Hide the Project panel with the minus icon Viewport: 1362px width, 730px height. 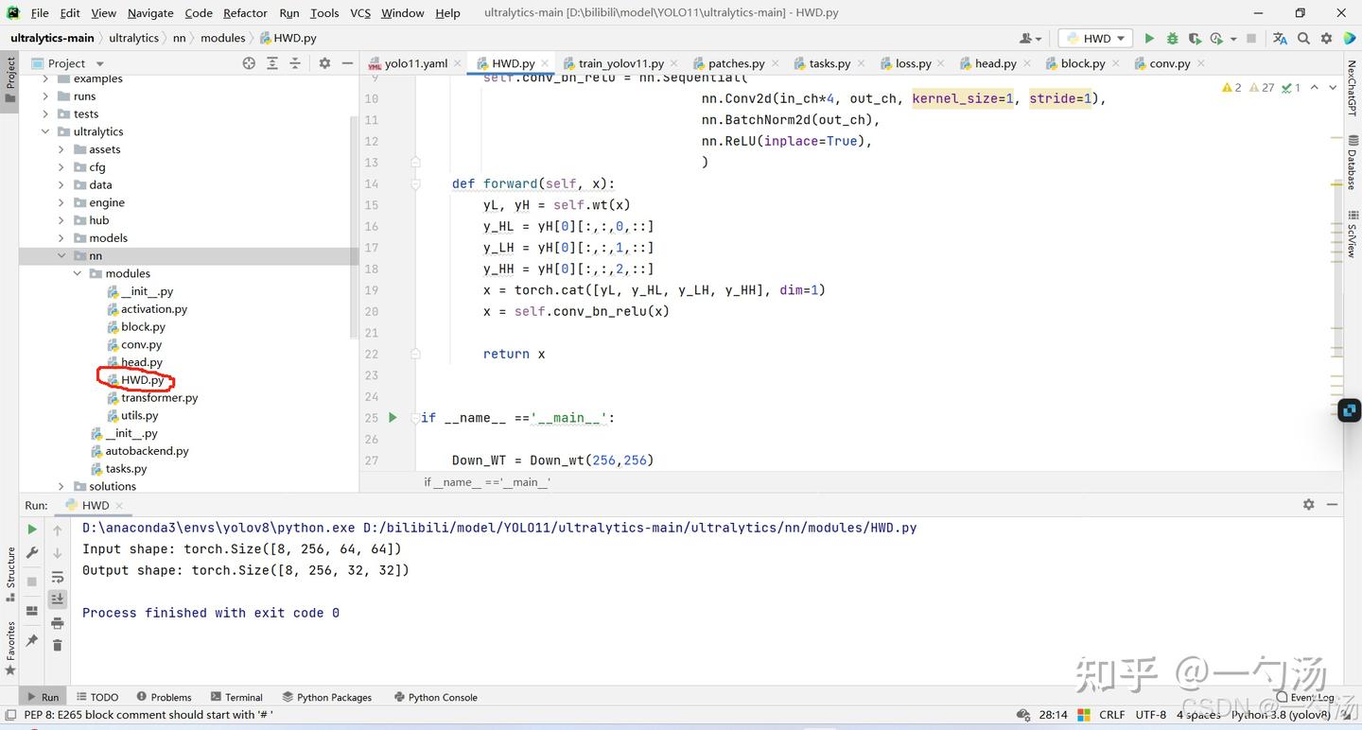347,63
